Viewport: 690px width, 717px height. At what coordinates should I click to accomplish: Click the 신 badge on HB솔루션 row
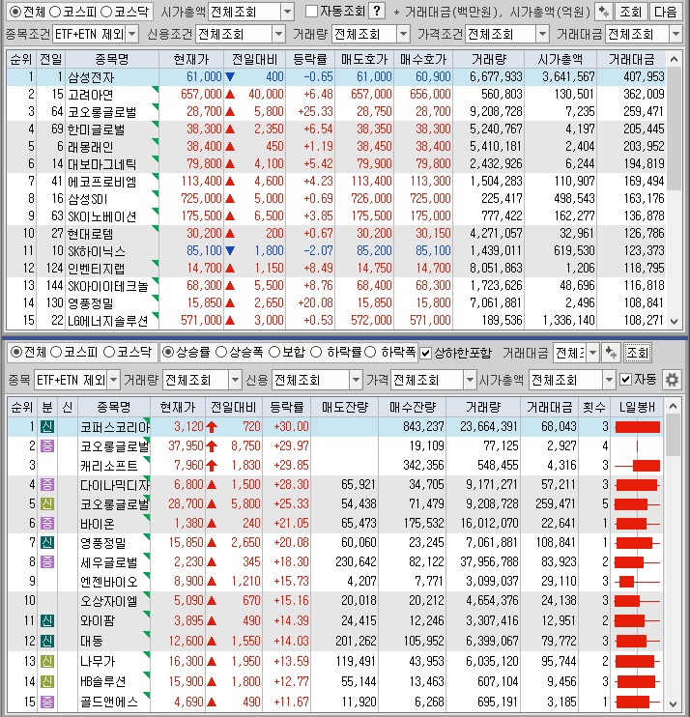coord(47,681)
